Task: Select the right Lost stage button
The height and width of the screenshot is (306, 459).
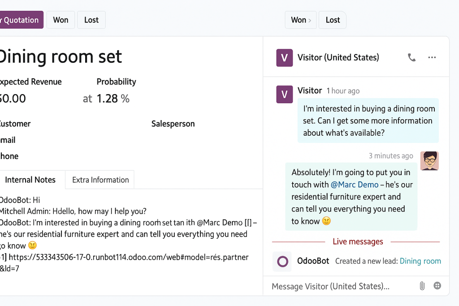Action: click(x=333, y=20)
